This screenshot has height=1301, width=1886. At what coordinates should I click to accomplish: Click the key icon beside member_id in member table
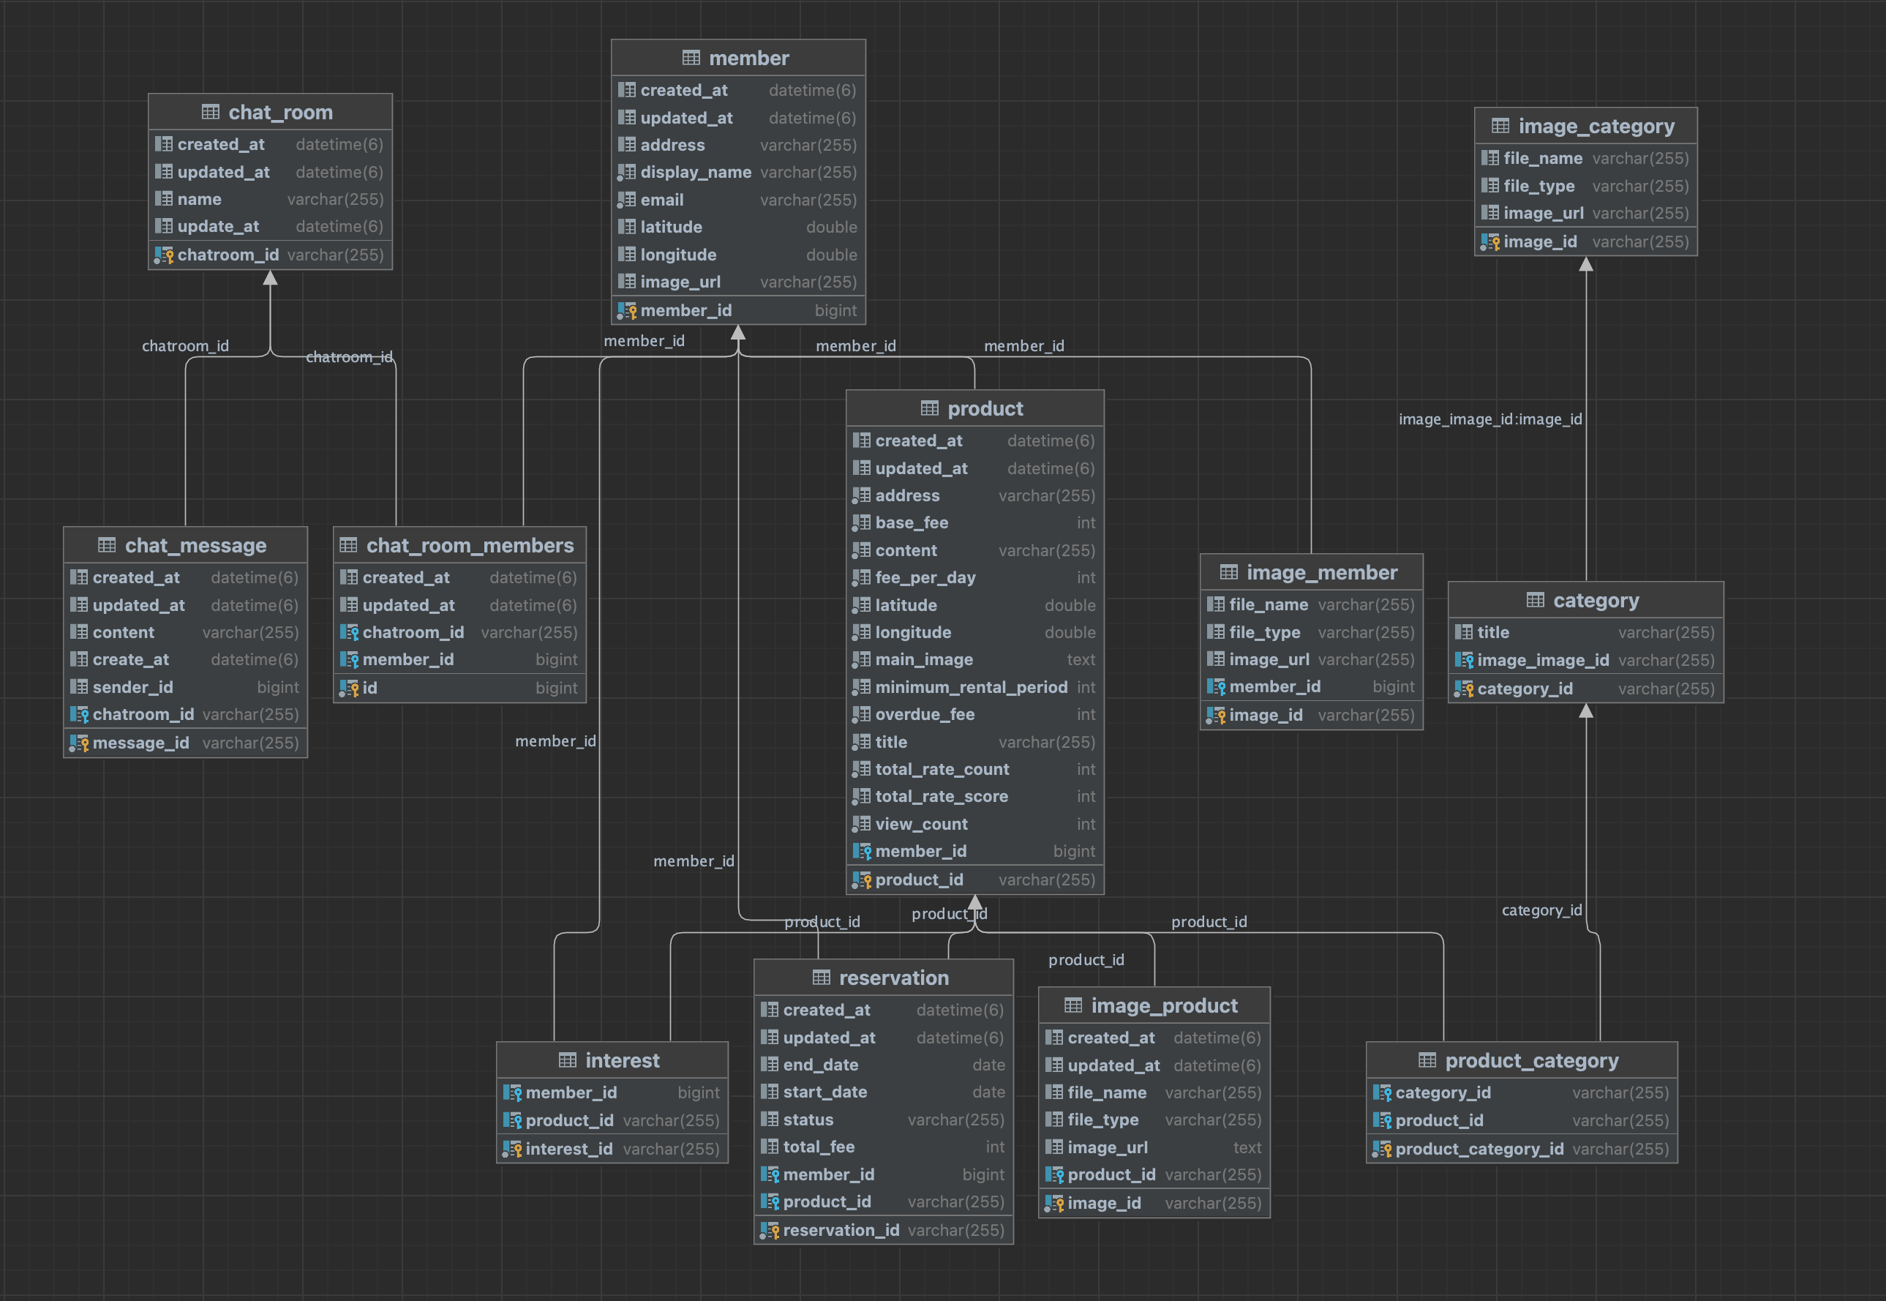tap(627, 310)
